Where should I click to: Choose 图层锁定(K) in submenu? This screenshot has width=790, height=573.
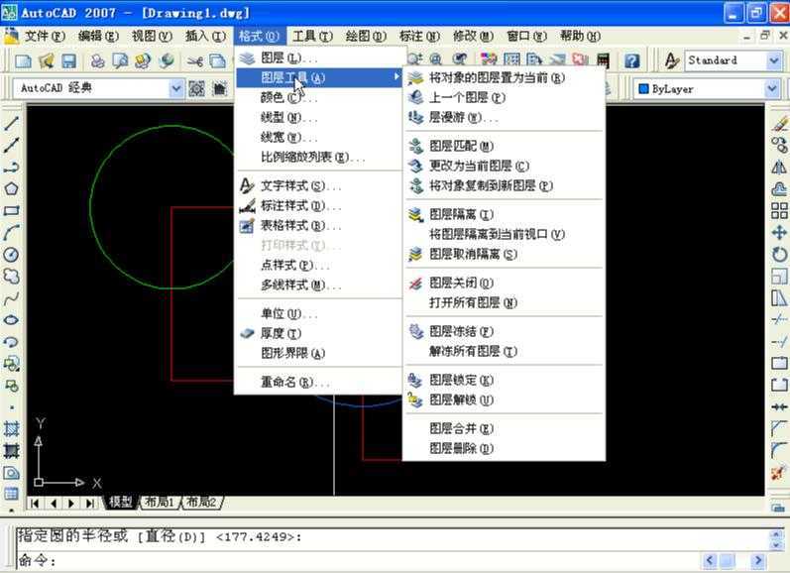[x=505, y=380]
